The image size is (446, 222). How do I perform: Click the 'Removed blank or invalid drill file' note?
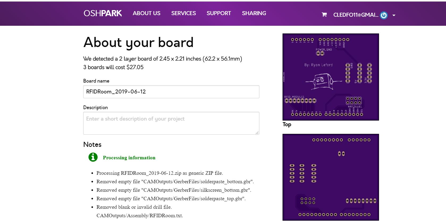pos(134,207)
